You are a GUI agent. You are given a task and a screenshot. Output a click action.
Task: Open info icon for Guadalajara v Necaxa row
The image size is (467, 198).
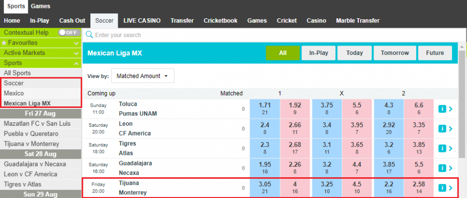442,168
